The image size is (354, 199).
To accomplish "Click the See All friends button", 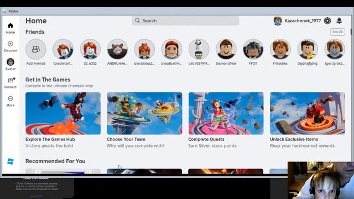I will click(337, 32).
